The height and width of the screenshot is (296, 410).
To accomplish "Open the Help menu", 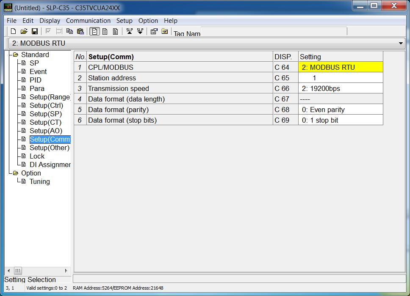I will [x=171, y=21].
